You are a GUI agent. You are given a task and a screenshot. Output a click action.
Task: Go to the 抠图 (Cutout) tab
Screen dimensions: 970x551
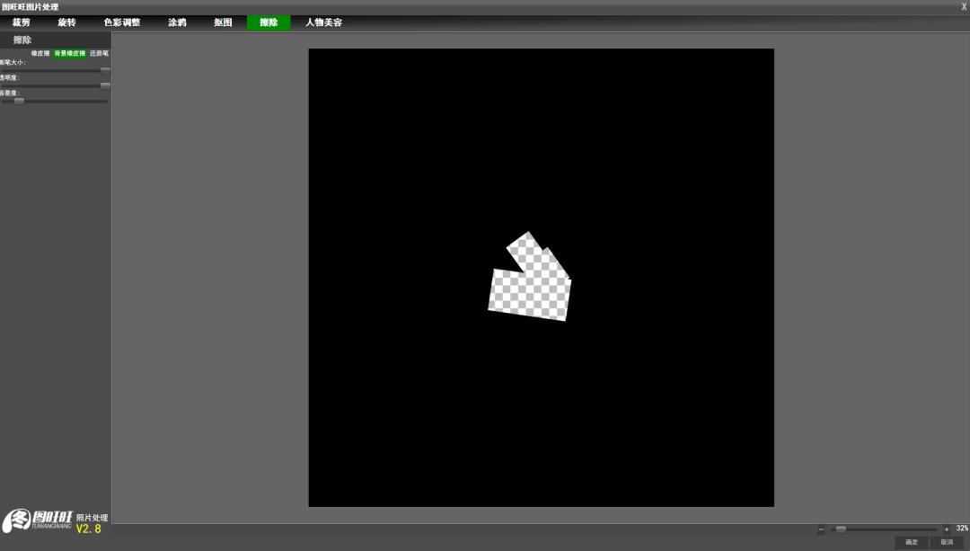(x=223, y=22)
